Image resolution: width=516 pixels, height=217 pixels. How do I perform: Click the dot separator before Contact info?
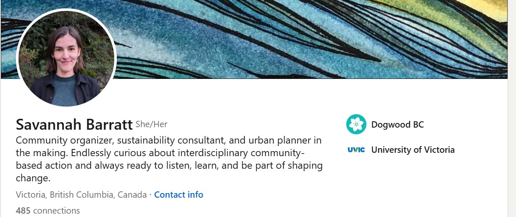[150, 195]
